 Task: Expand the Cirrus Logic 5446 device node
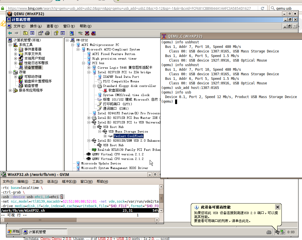point(89,68)
